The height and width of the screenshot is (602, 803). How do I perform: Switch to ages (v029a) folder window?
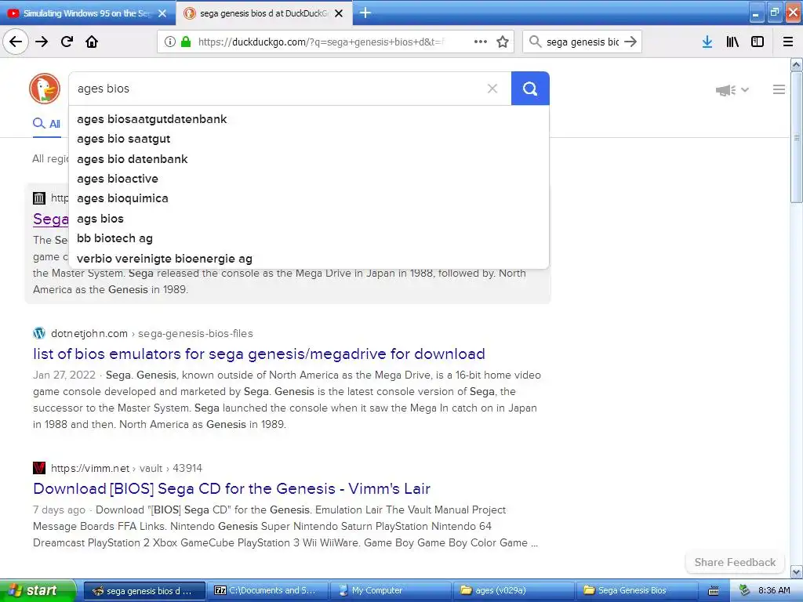click(x=514, y=590)
